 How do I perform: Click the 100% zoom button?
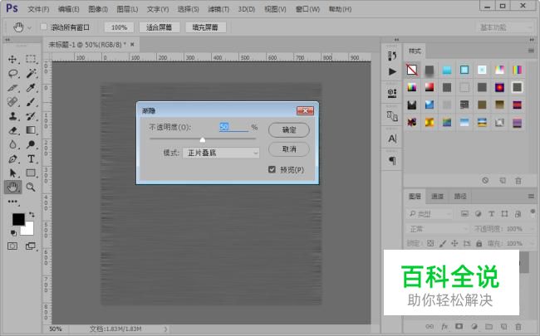(119, 27)
